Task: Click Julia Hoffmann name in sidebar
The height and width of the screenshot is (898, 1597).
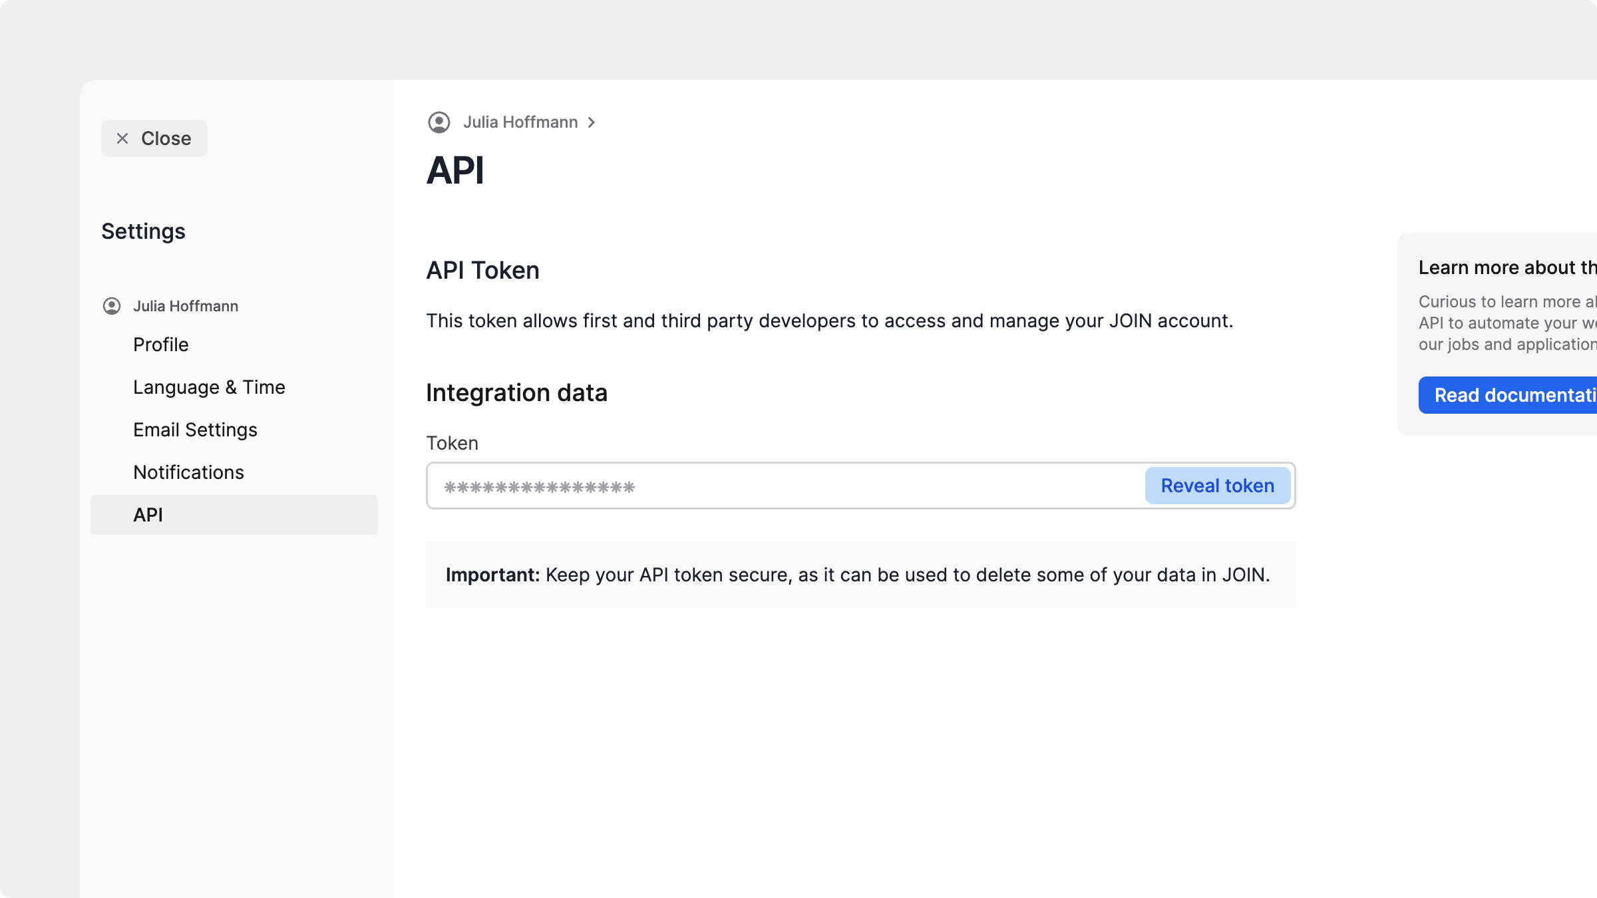Action: [186, 306]
